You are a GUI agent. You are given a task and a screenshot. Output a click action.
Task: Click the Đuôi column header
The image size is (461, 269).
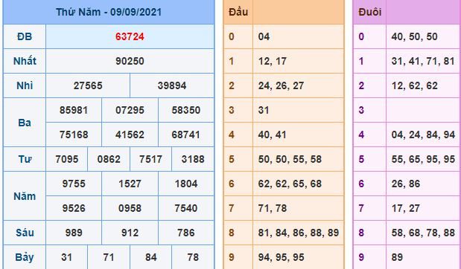tap(370, 12)
